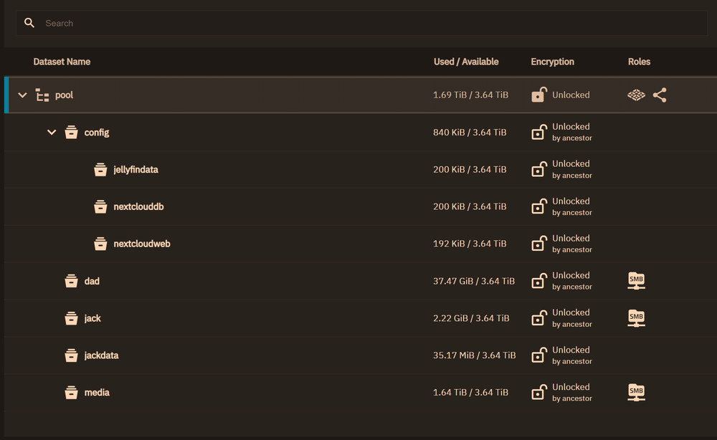The image size is (717, 440).
Task: Click the Used / Available column header
Action: (x=466, y=62)
